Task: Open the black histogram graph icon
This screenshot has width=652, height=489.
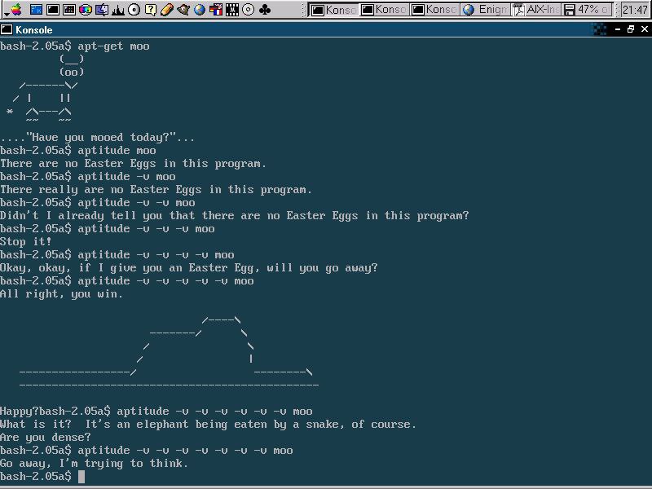Action: (x=117, y=9)
